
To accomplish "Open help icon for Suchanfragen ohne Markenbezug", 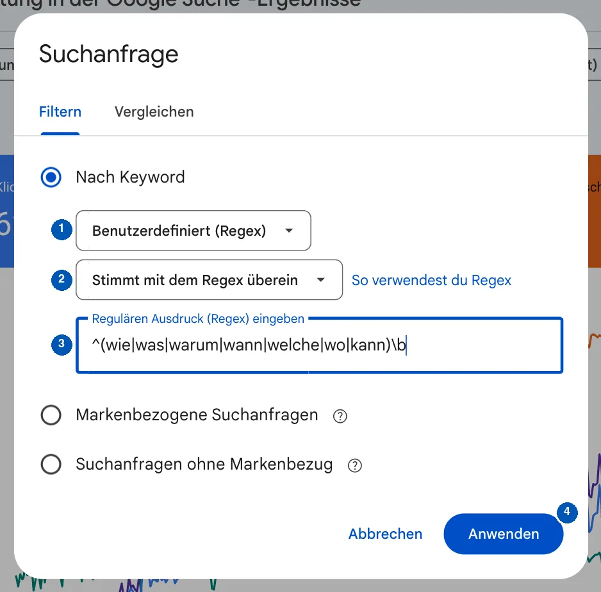I will point(355,466).
